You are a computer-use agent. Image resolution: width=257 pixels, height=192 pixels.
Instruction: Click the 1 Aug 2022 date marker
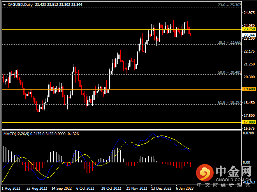pyautogui.click(x=11, y=188)
